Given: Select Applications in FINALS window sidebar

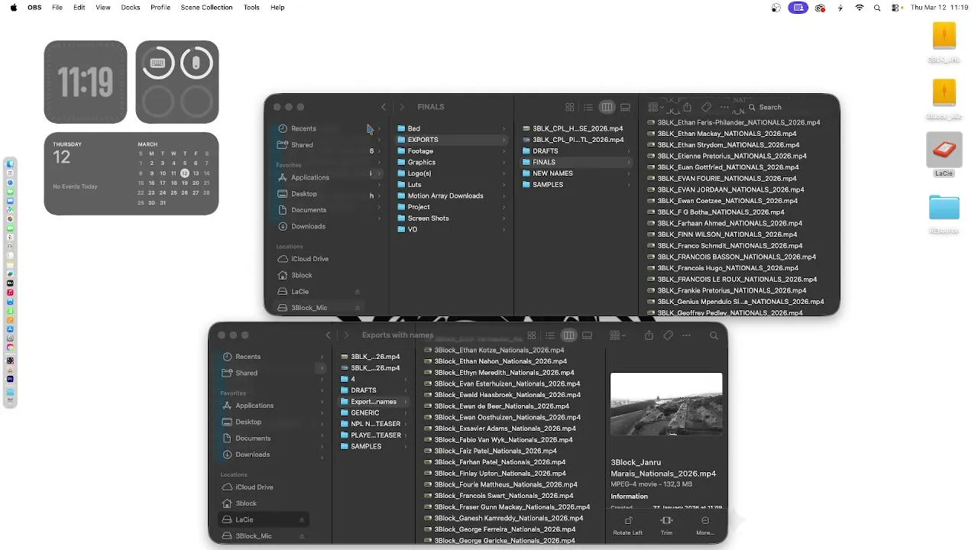Looking at the screenshot, I should 310,177.
